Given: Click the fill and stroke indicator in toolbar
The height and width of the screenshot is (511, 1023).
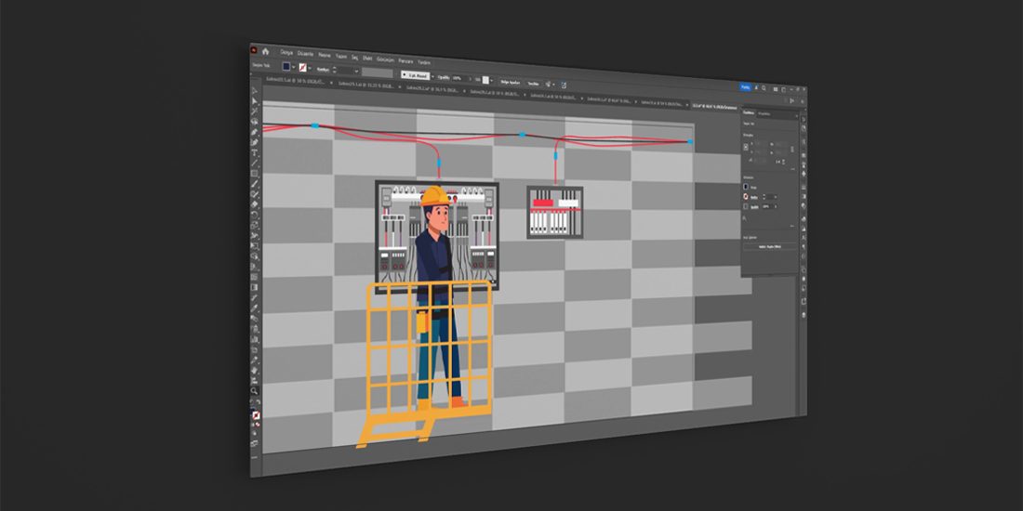Looking at the screenshot, I should (255, 414).
